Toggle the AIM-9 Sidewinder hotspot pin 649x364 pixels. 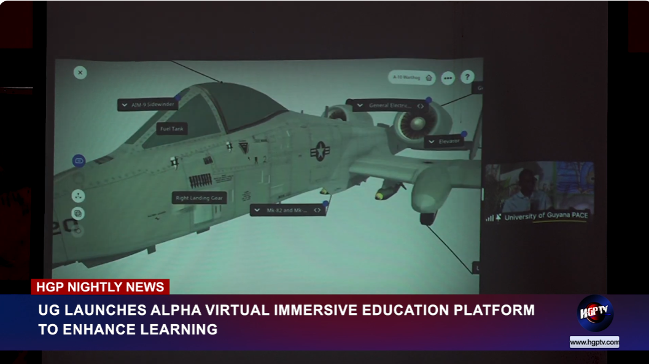(x=177, y=98)
